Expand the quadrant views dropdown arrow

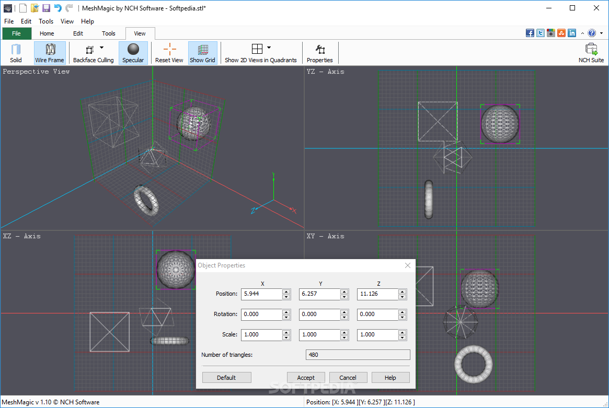point(269,48)
